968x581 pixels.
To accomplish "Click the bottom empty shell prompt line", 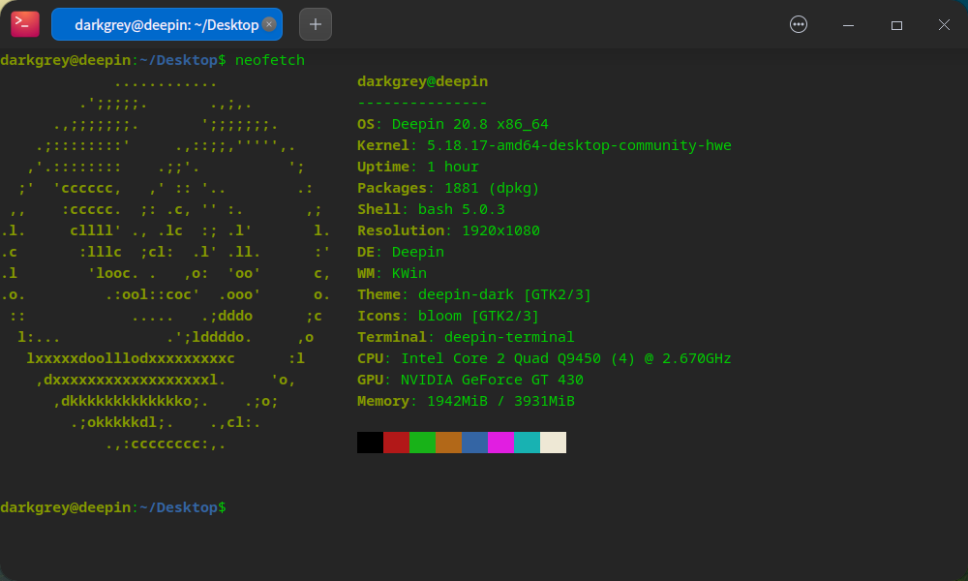I will click(x=113, y=507).
